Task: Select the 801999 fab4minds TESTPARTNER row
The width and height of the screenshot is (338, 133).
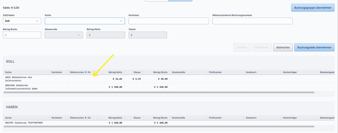Action: tap(24, 123)
